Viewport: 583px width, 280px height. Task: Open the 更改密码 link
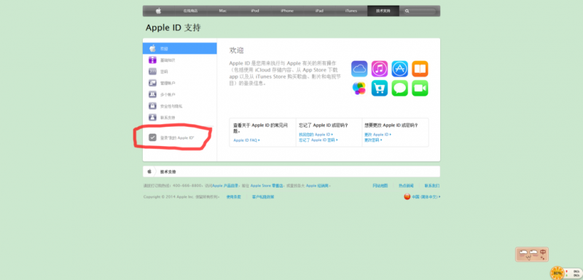(373, 140)
